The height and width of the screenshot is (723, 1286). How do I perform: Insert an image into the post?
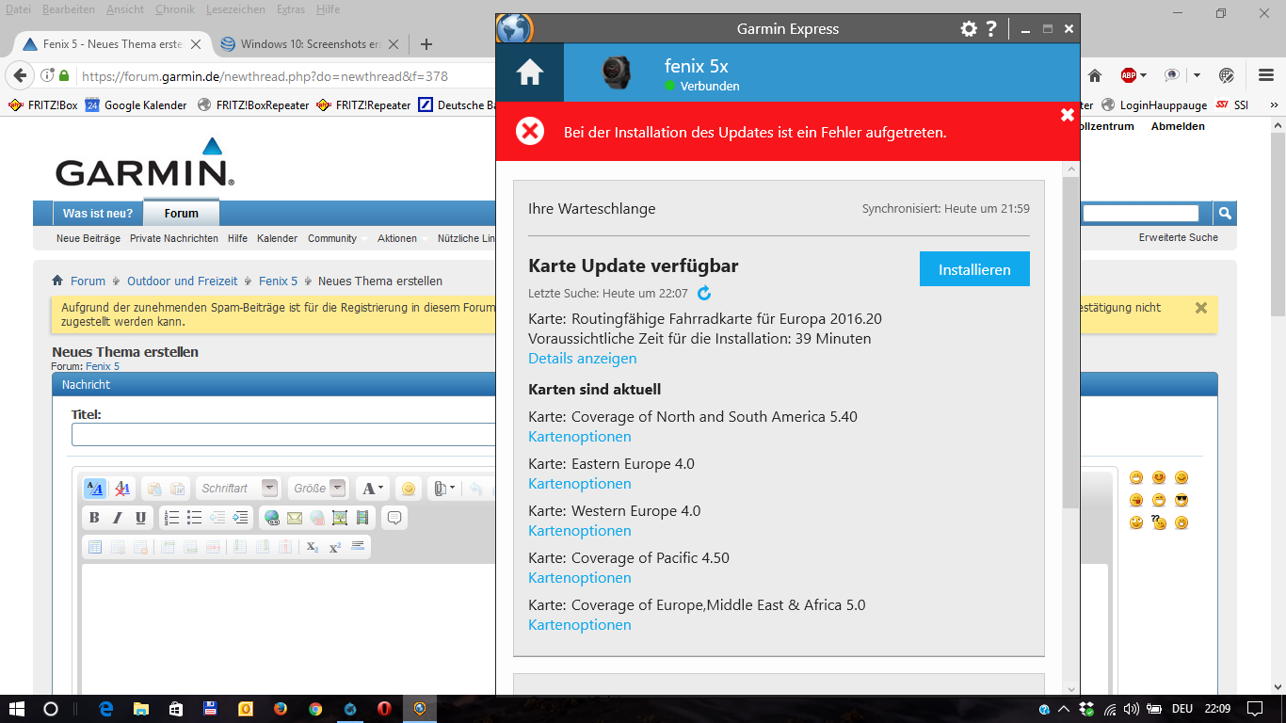(x=340, y=518)
